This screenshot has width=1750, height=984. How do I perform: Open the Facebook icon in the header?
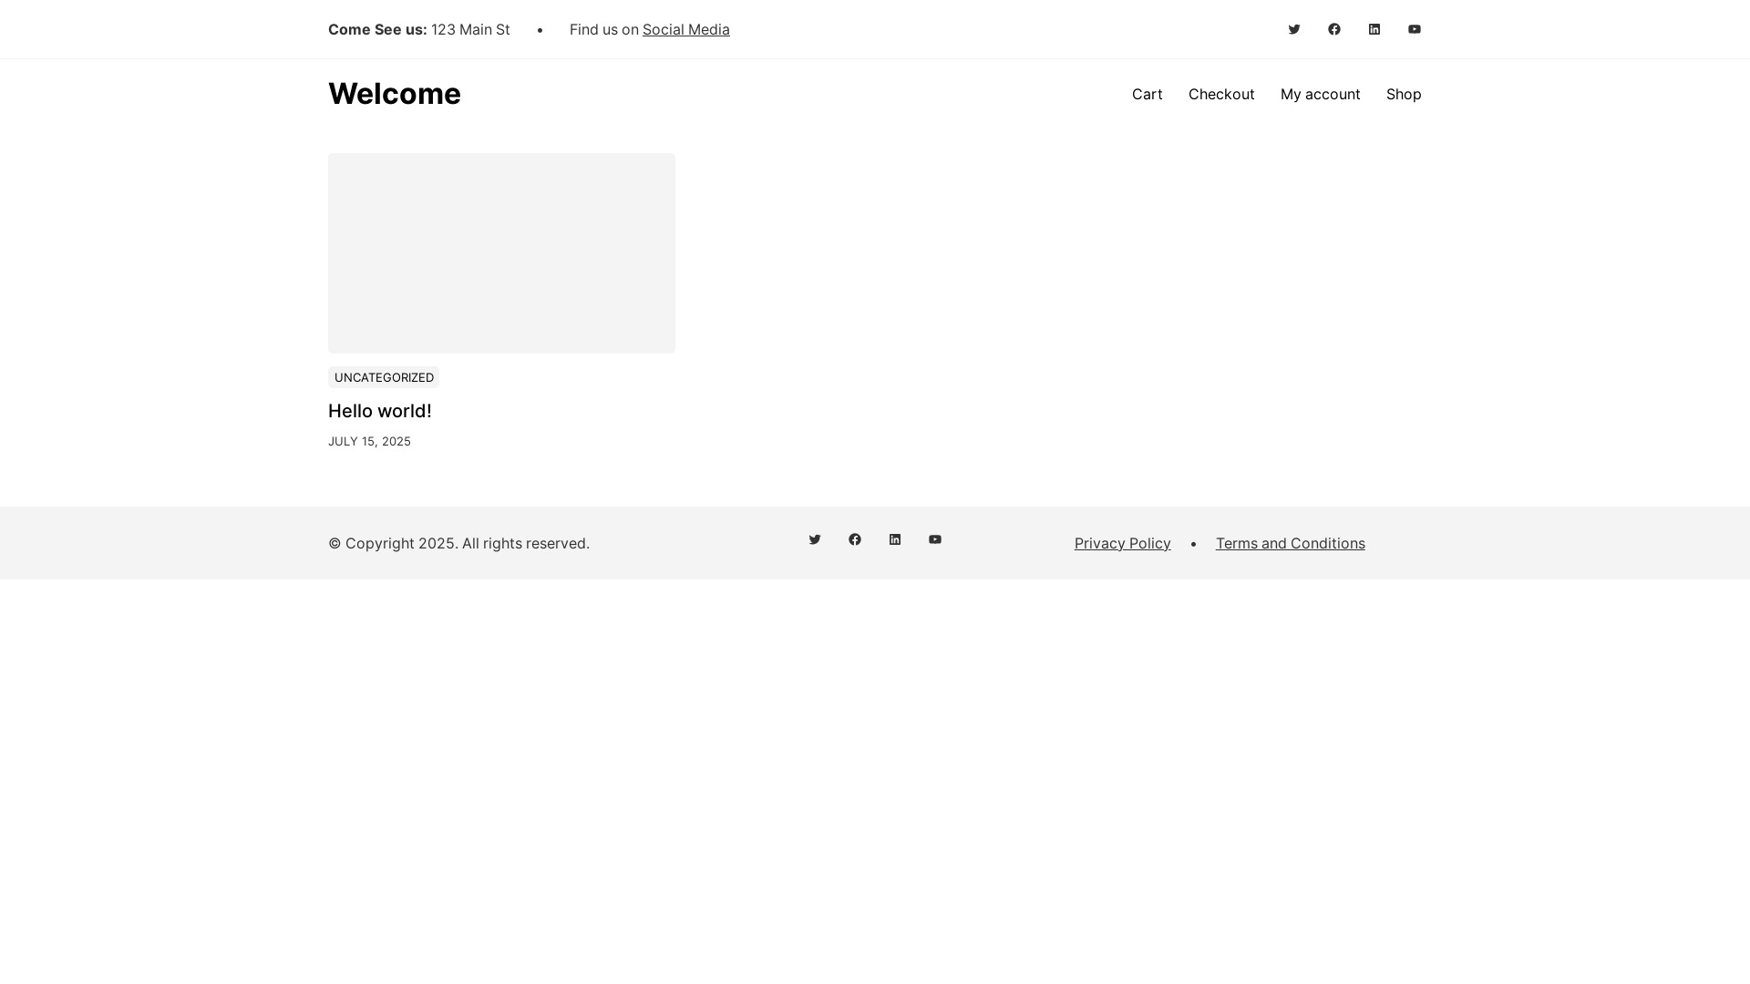click(x=1334, y=29)
